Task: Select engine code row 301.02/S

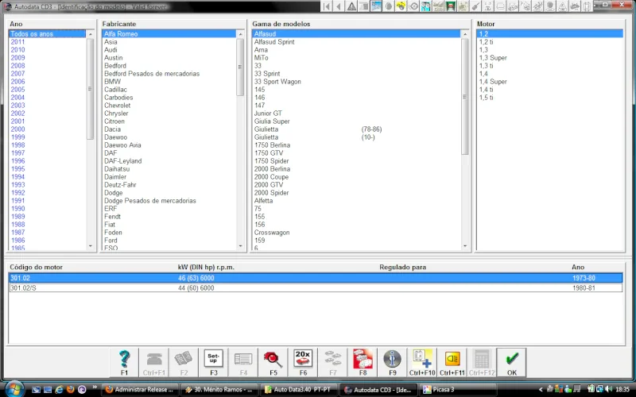Action: pyautogui.click(x=316, y=288)
